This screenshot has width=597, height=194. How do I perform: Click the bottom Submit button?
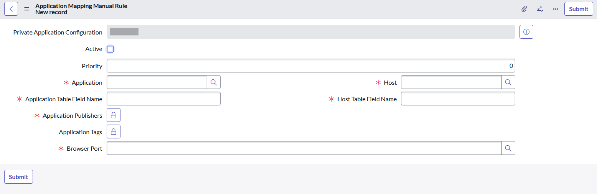(18, 177)
